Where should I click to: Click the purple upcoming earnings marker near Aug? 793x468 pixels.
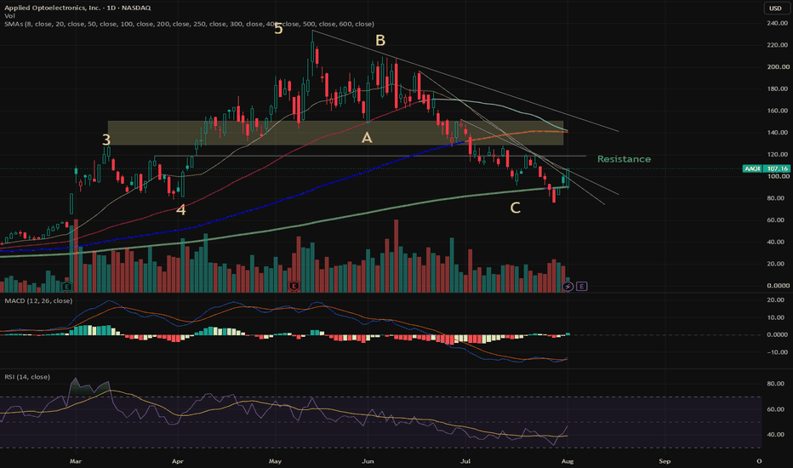[x=582, y=287]
